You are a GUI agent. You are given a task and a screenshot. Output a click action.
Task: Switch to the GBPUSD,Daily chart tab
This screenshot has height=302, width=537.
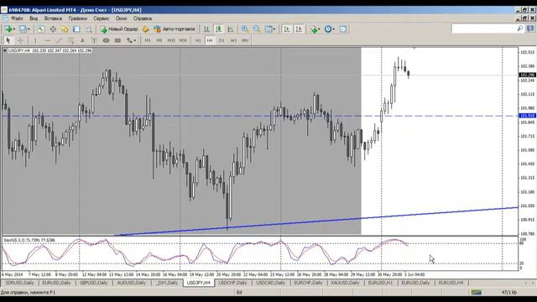coord(93,283)
